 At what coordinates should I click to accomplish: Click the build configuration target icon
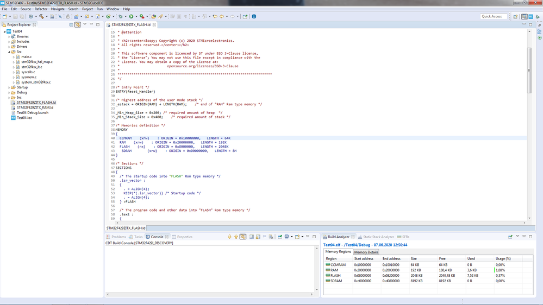click(31, 16)
